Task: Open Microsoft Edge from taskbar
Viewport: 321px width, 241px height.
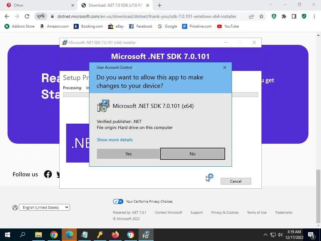Action: click(69, 235)
